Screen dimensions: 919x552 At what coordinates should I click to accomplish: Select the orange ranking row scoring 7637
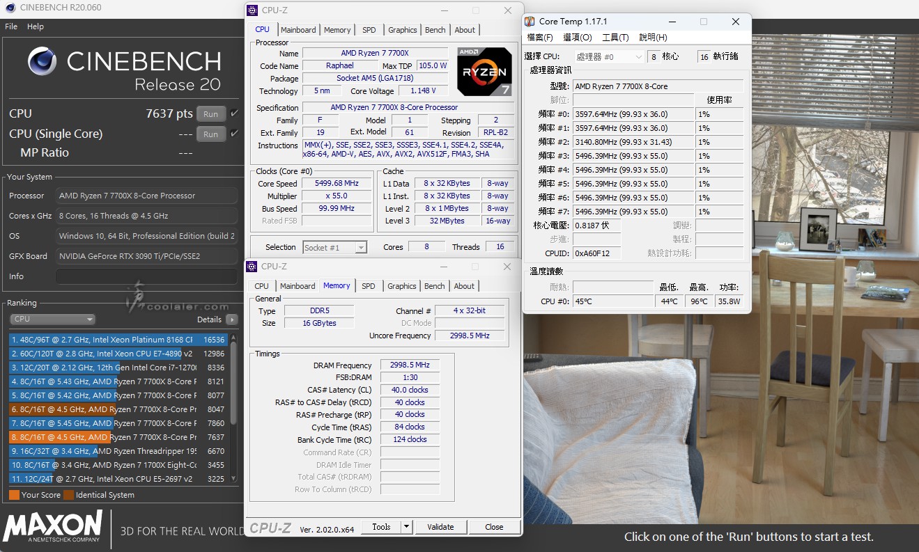[x=118, y=437]
